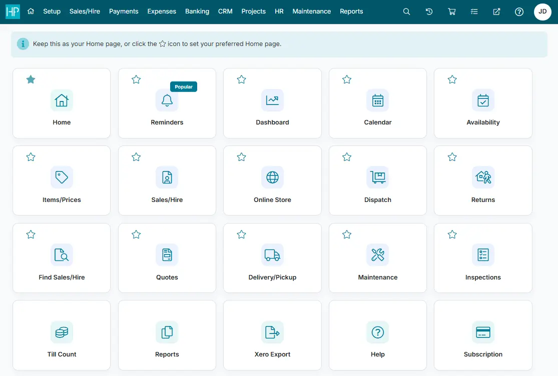Toggle the star on the Sales/Hire tile
Viewport: 558px width, 376px height.
136,157
